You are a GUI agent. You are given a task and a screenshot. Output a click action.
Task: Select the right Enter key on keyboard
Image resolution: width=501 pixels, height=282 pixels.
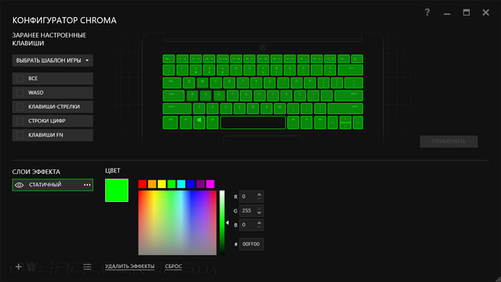coord(349,95)
